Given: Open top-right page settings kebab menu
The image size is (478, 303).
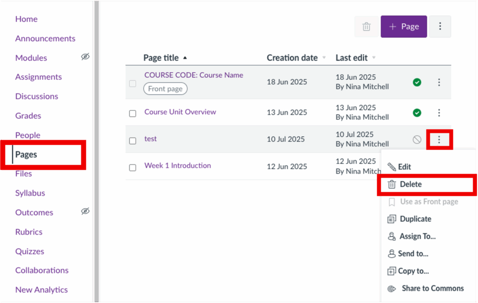Looking at the screenshot, I should (440, 27).
